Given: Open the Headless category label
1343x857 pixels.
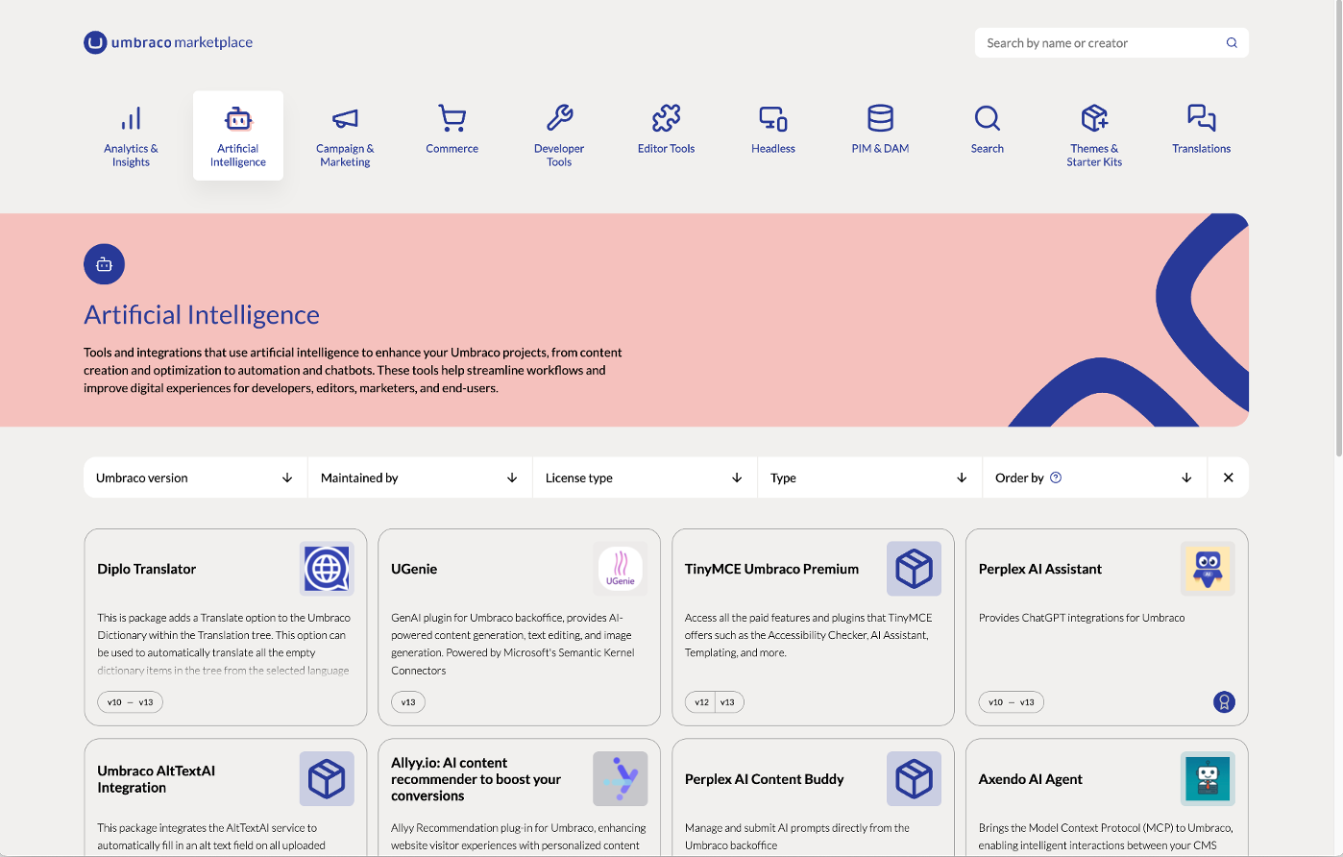Looking at the screenshot, I should point(773,149).
